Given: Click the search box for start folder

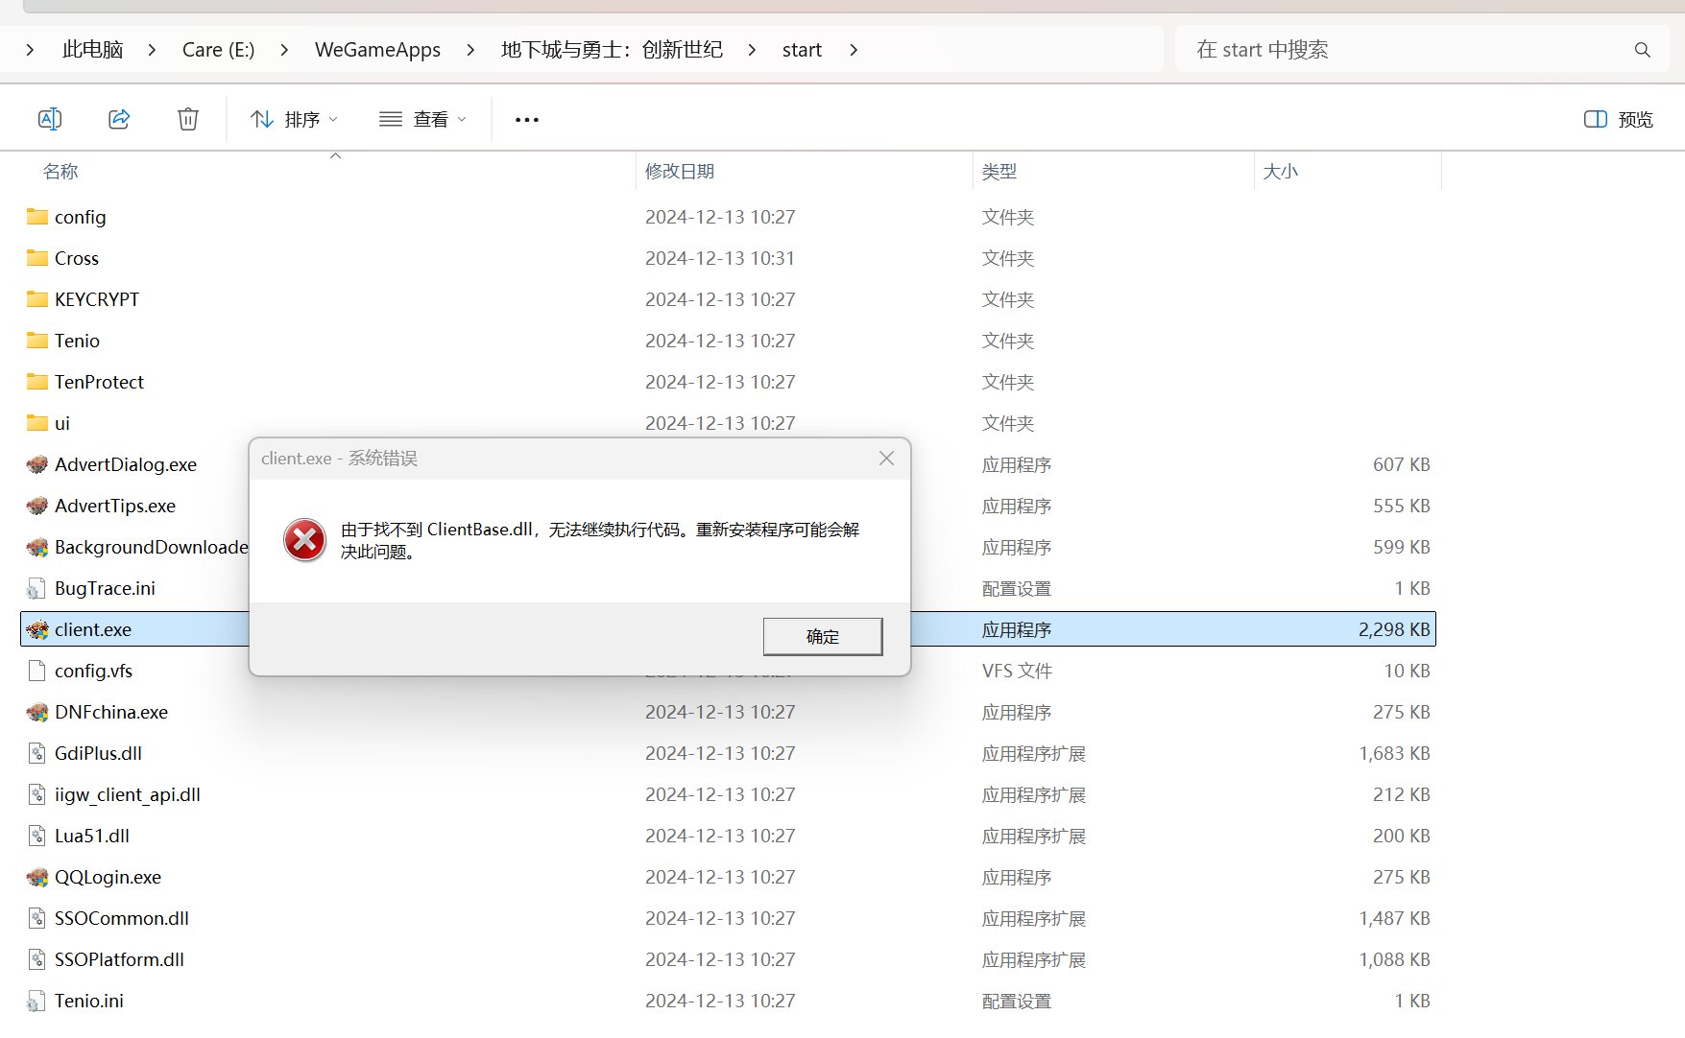Looking at the screenshot, I should click(1402, 50).
